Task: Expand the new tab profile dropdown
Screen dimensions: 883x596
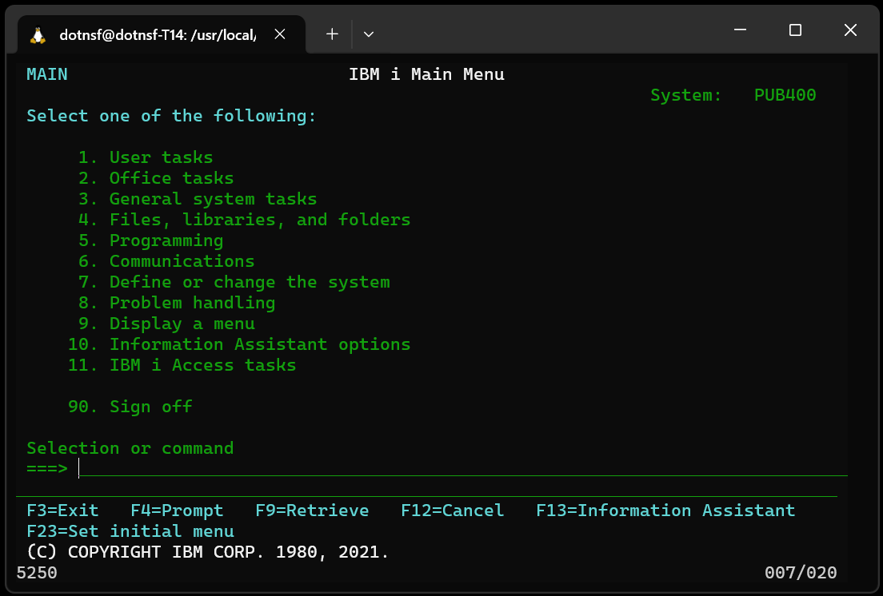Action: pos(369,34)
